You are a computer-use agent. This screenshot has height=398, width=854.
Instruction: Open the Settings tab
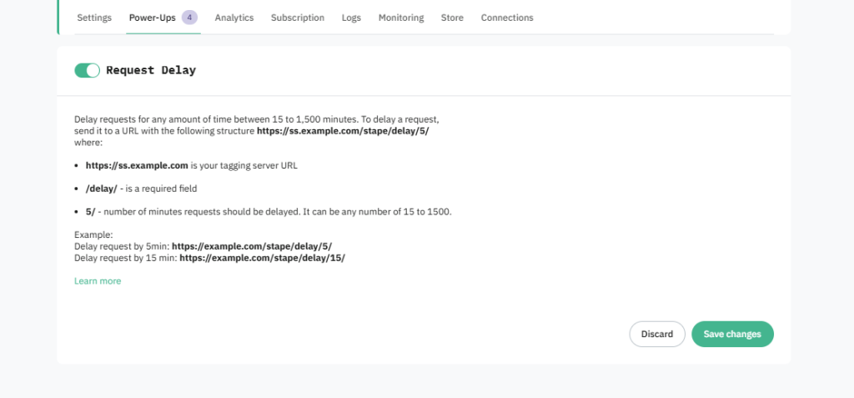[x=94, y=18]
